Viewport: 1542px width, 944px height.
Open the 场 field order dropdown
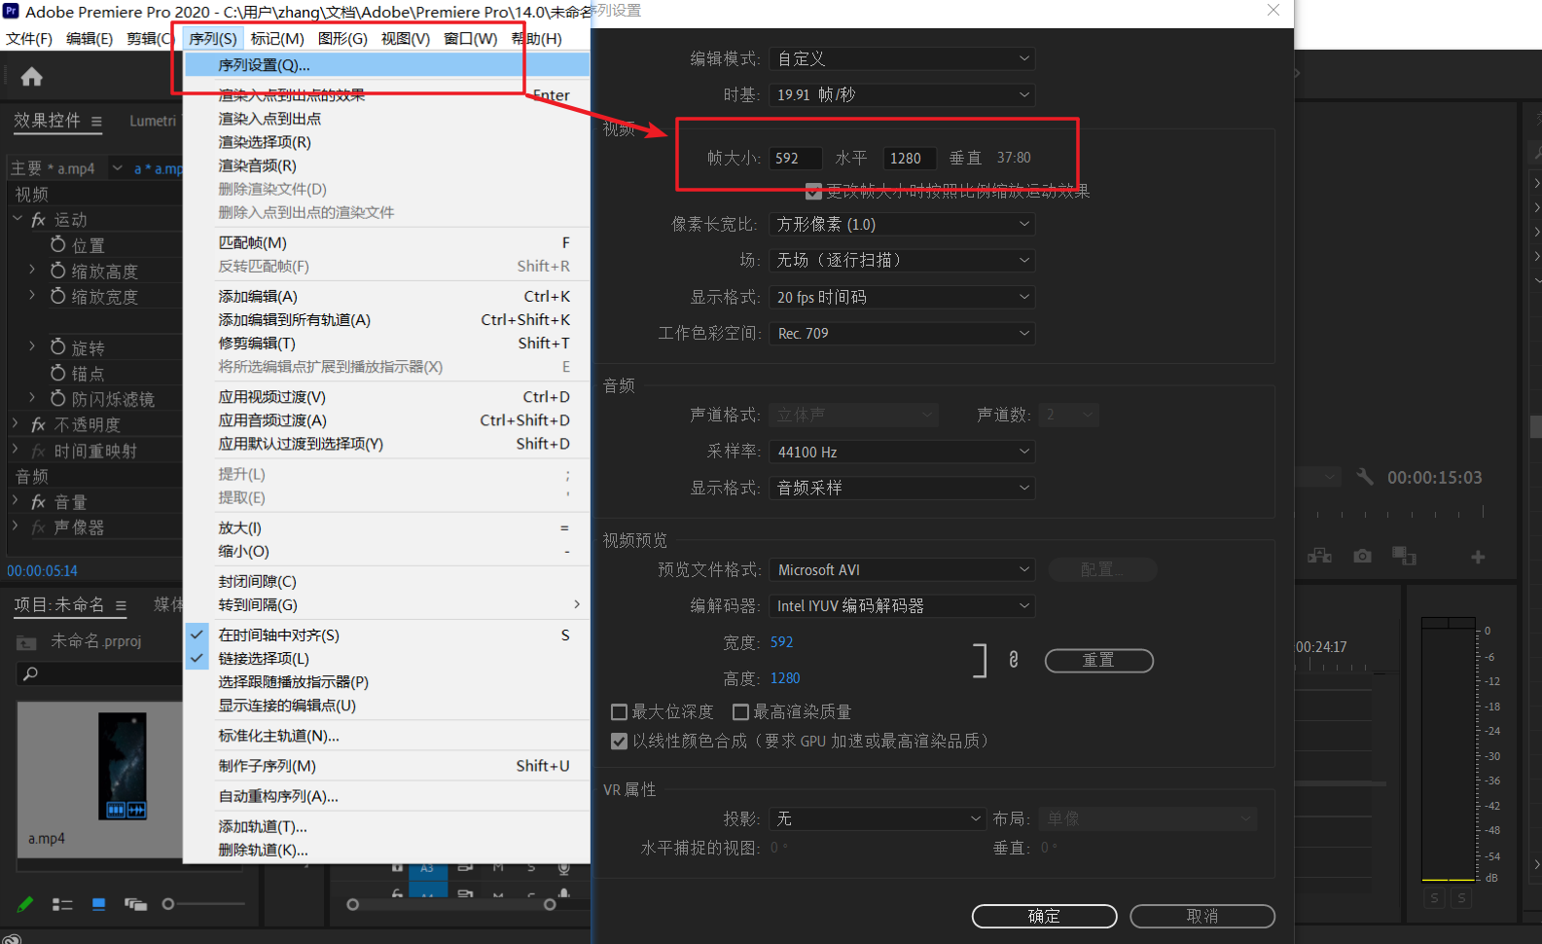[902, 260]
